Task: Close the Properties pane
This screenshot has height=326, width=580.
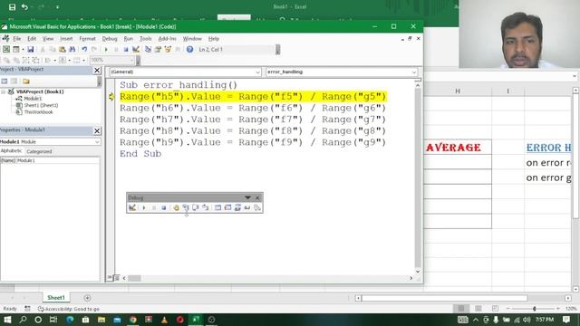Action: [x=97, y=130]
